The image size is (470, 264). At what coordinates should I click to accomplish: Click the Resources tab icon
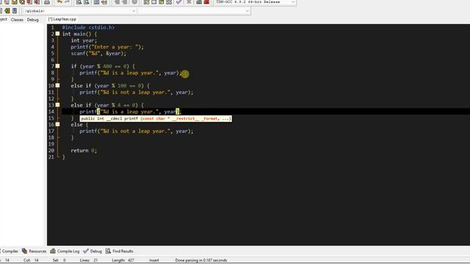pyautogui.click(x=24, y=251)
